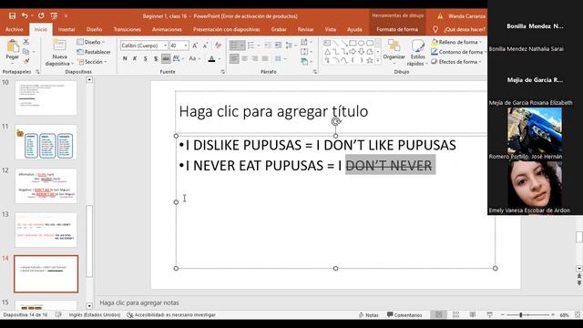Viewport: 583px width, 328px height.
Task: Toggle text shadow formatting
Action: pyautogui.click(x=156, y=58)
